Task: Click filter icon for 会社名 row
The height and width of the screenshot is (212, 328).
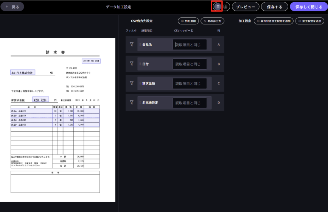Action: [x=132, y=45]
